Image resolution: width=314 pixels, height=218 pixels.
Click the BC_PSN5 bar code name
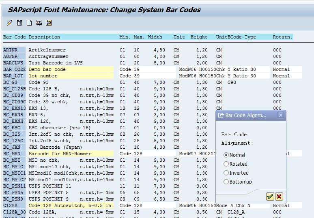[14, 192]
